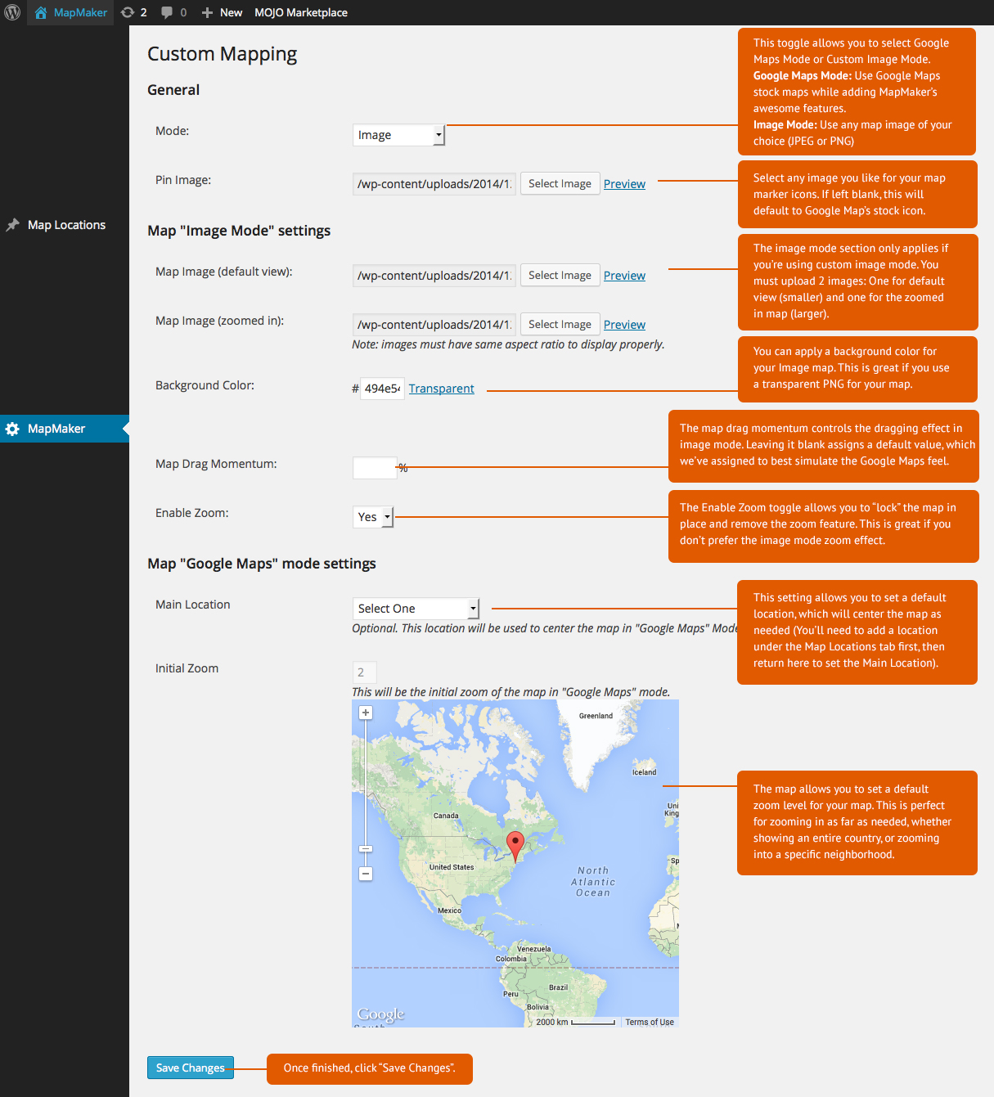
Task: Click the red map marker pin
Action: coord(515,846)
